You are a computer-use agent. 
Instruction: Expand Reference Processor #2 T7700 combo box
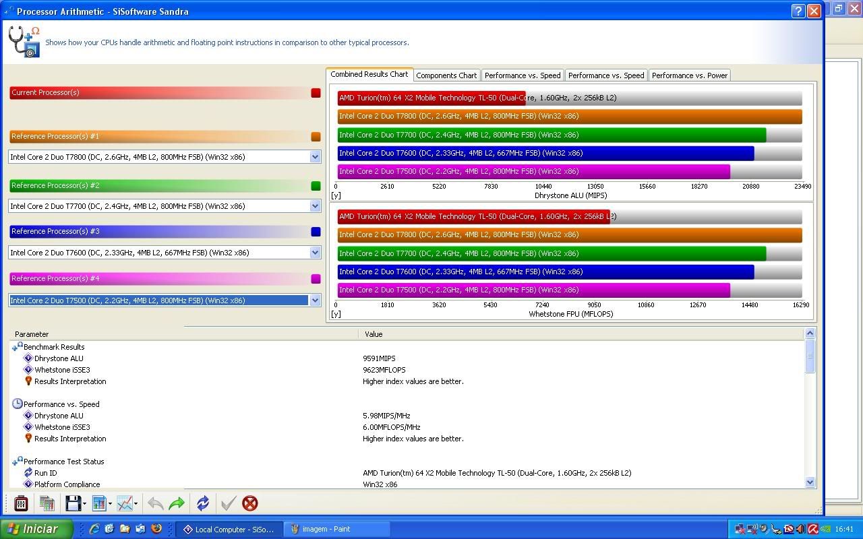(x=315, y=206)
